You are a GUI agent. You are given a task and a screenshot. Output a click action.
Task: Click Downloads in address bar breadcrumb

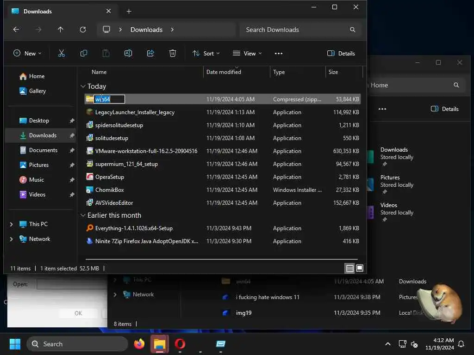tap(146, 30)
